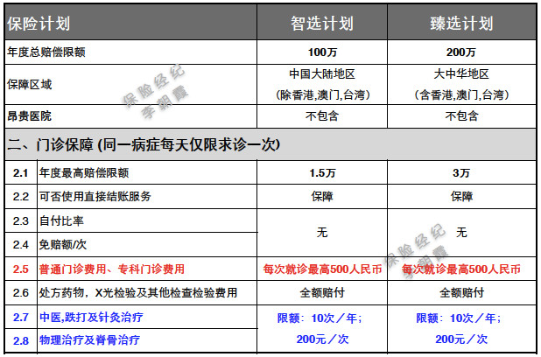This screenshot has width=541, height=357.
Task: Select '不包含' under 臻选计划
Action: [461, 115]
